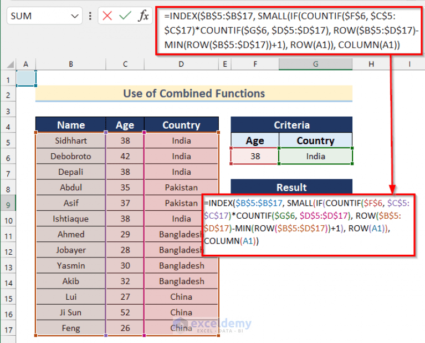Select all cells with corner triangle

pos(10,64)
